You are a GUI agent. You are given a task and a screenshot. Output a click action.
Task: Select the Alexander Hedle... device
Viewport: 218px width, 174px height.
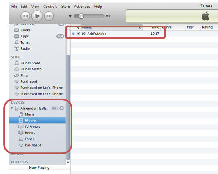click(x=35, y=108)
